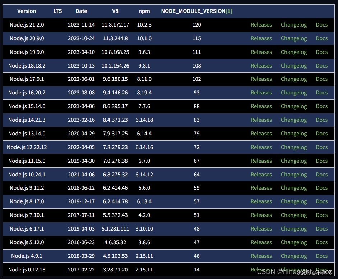Open Changelog for Node.js 21.2.0
Image resolution: width=338 pixels, height=279 pixels.
pos(293,25)
